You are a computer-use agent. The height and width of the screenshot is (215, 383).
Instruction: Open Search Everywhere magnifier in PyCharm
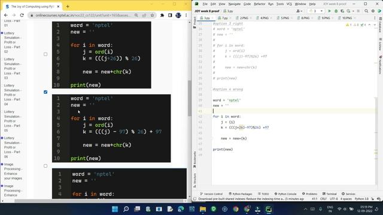pos(366,11)
